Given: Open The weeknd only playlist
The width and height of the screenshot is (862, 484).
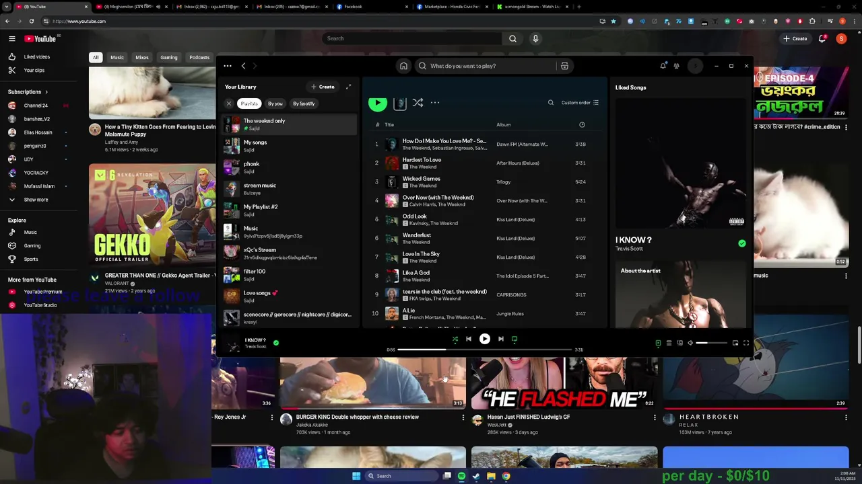Looking at the screenshot, I should pos(290,124).
